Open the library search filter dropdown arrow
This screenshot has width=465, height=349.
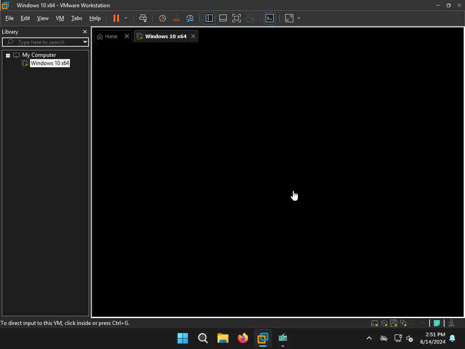click(x=85, y=42)
